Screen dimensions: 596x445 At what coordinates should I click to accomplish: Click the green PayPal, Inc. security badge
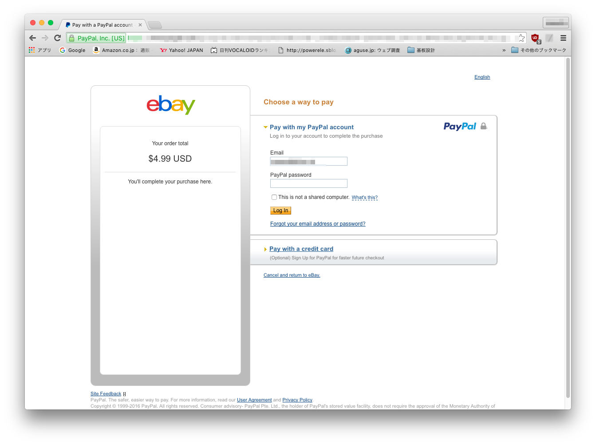pos(96,38)
